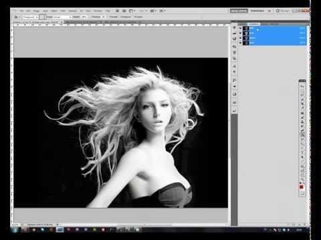Open the fill source Foreground dropdown

pyautogui.click(x=31, y=17)
